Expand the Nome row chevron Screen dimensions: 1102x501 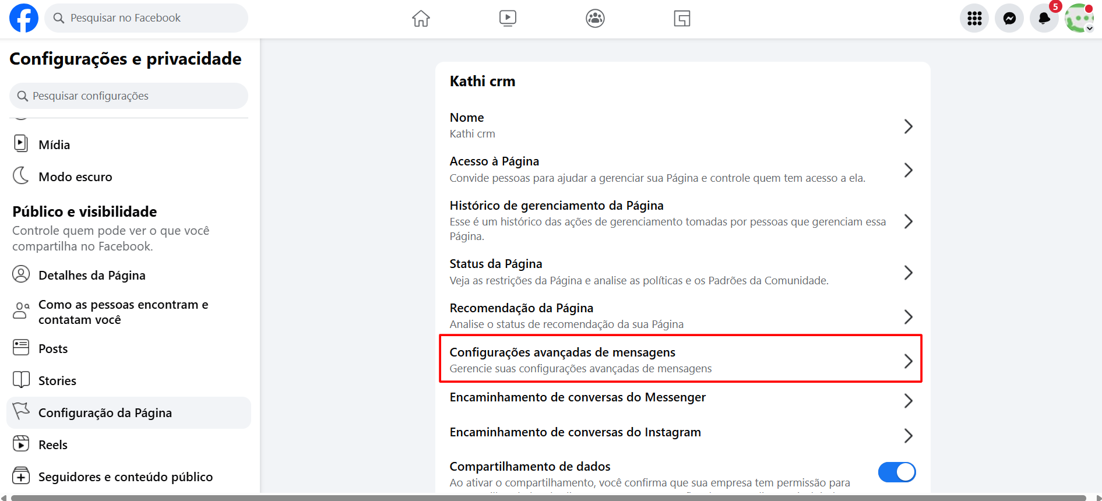pos(908,126)
